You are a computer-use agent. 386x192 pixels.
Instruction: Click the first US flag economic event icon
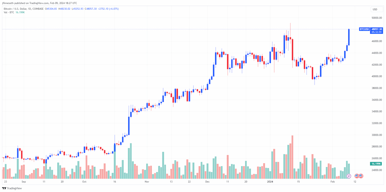click(357, 176)
